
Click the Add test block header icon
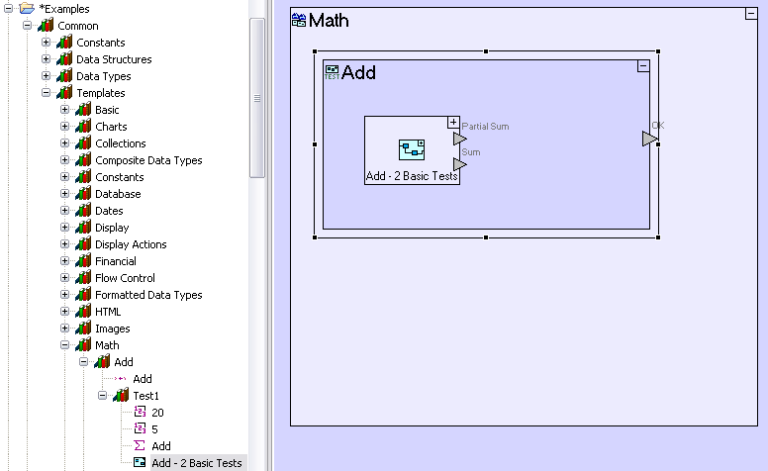coord(332,72)
